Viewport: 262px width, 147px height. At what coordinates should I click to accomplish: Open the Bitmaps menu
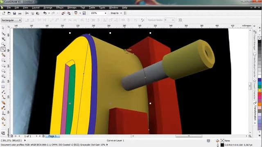(x=72, y=8)
